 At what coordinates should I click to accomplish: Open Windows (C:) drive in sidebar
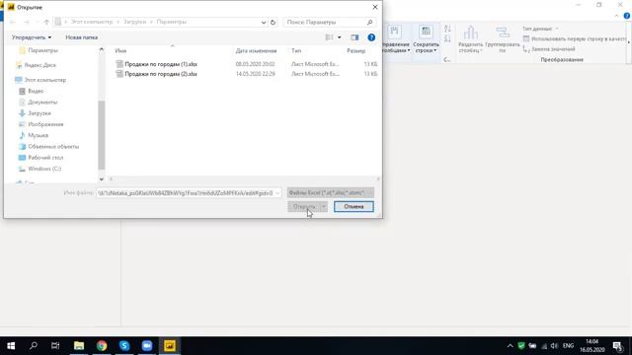44,169
